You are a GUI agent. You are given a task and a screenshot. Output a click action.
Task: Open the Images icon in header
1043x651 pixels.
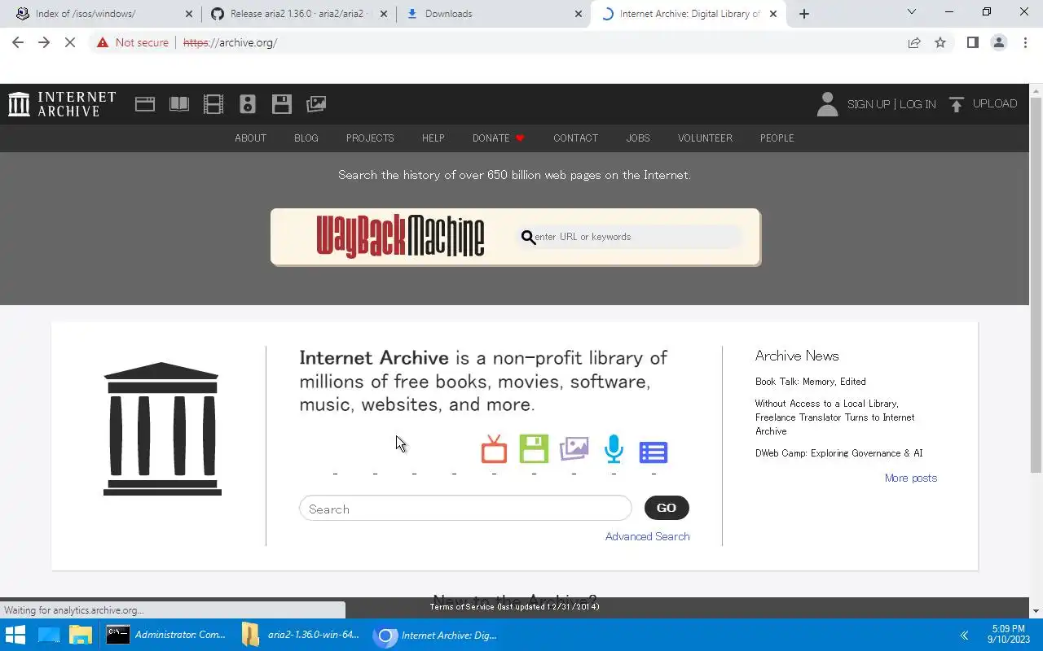[316, 104]
